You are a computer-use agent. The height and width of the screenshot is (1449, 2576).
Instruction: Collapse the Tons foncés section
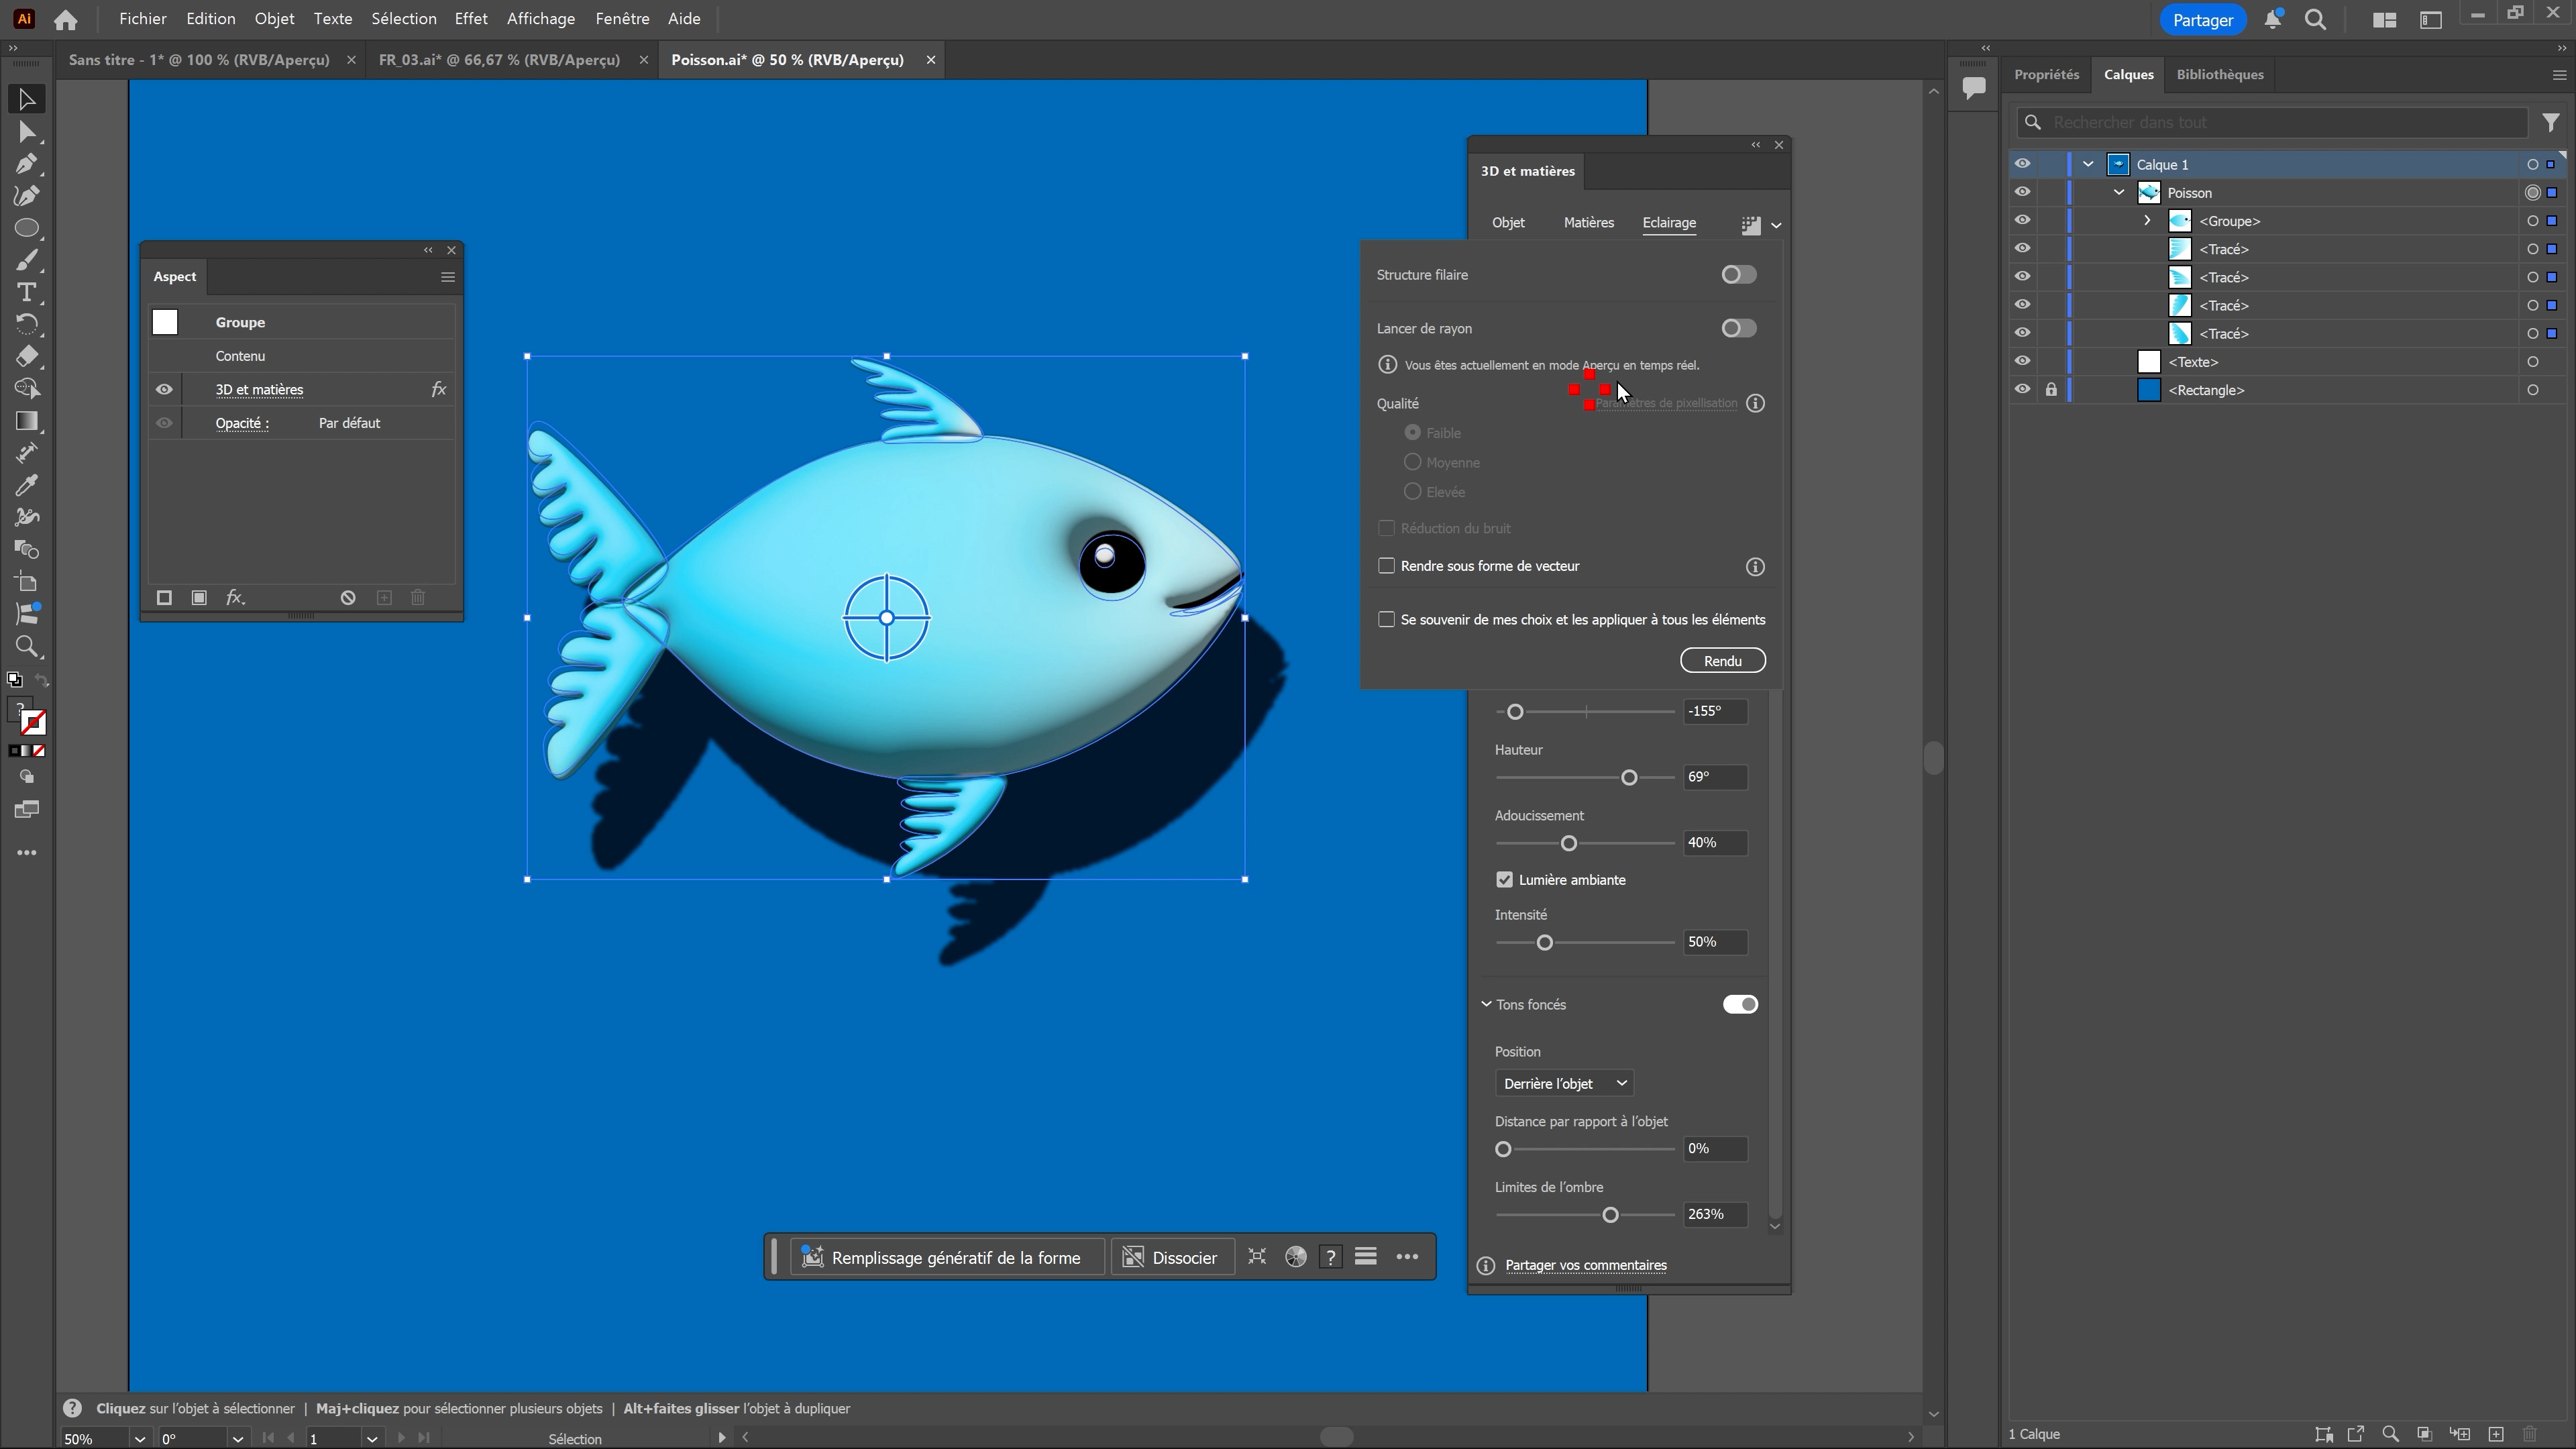click(x=1486, y=1004)
